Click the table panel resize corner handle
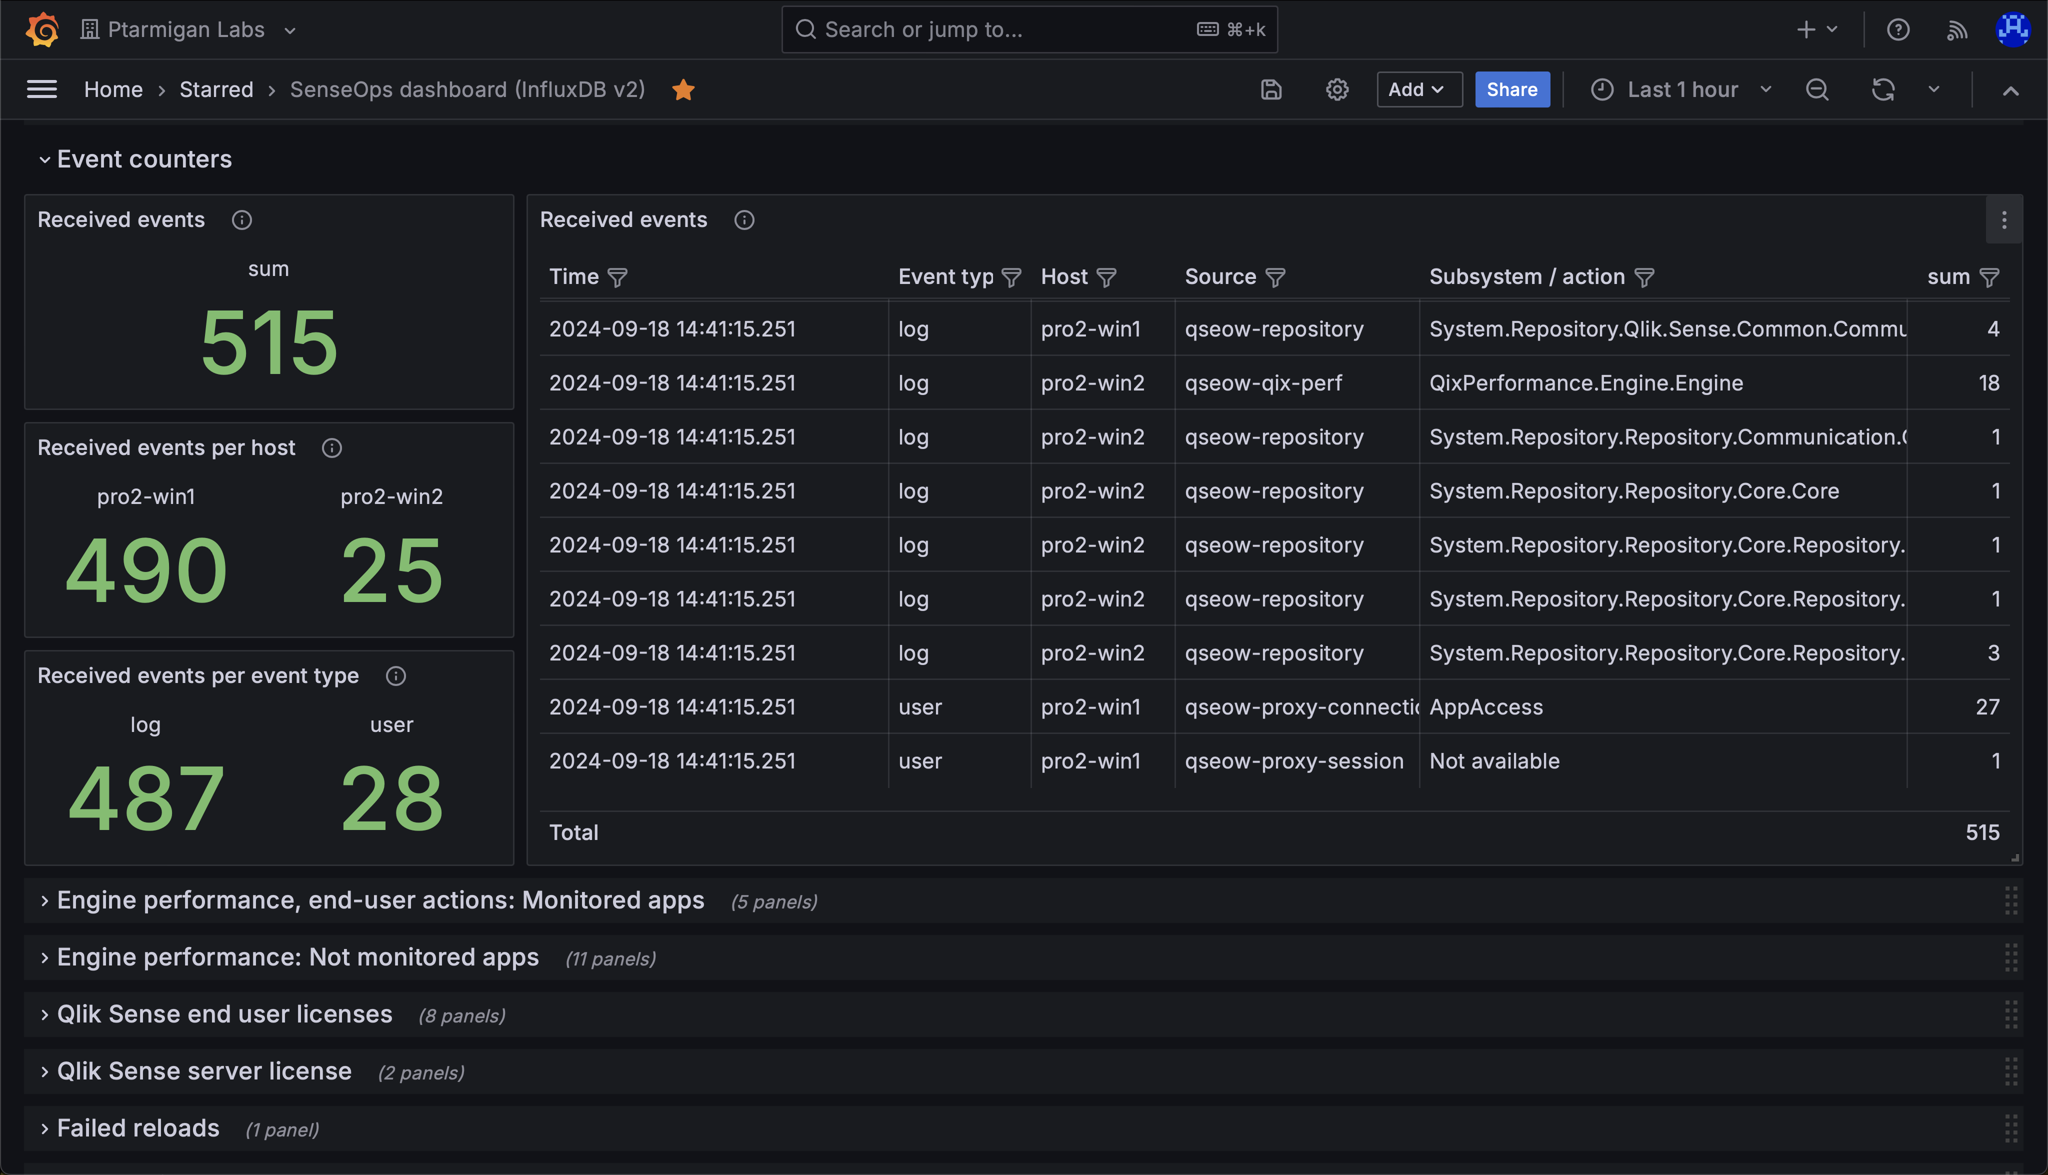The width and height of the screenshot is (2048, 1175). [x=2015, y=858]
